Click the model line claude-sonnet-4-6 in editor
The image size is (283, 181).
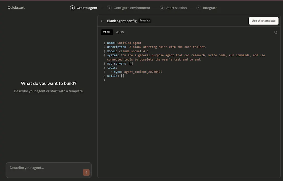[128, 51]
